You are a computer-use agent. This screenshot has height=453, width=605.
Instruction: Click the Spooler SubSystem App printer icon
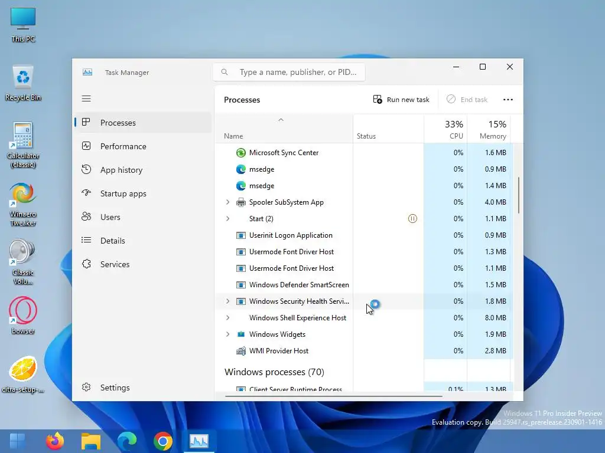[241, 202]
